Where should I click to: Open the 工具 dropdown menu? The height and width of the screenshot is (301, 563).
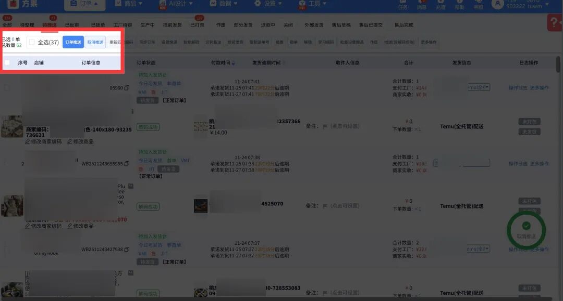coord(312,4)
